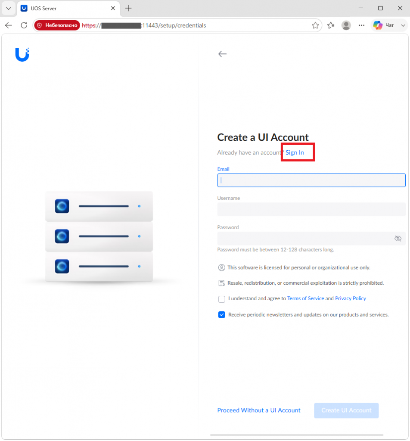The width and height of the screenshot is (410, 441).
Task: Click the Create a UI Account heading
Action: [x=263, y=137]
